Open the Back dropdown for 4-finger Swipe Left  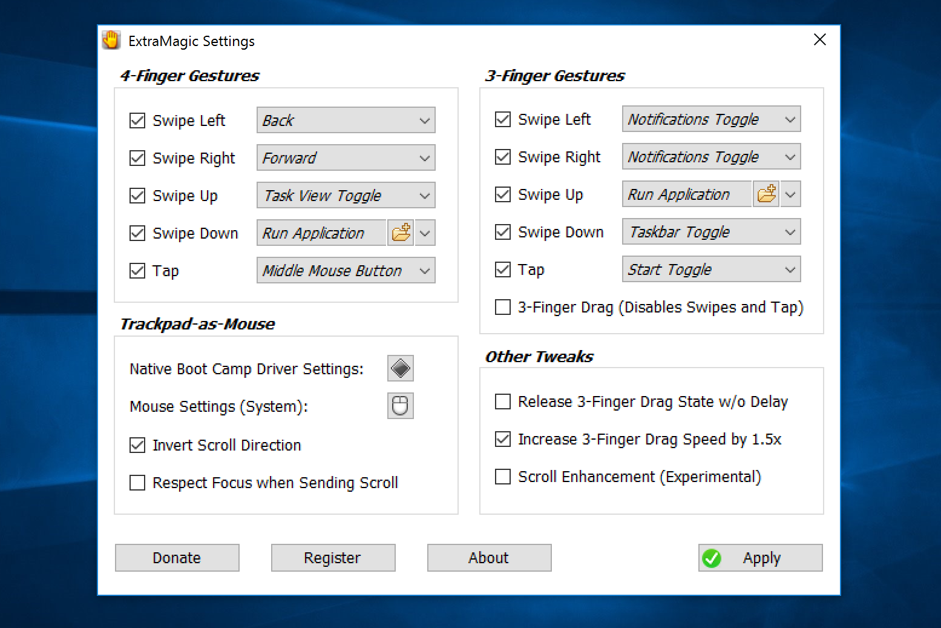click(346, 121)
